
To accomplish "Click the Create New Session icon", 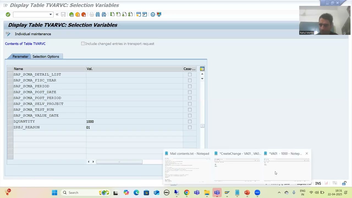I will tap(139, 14).
